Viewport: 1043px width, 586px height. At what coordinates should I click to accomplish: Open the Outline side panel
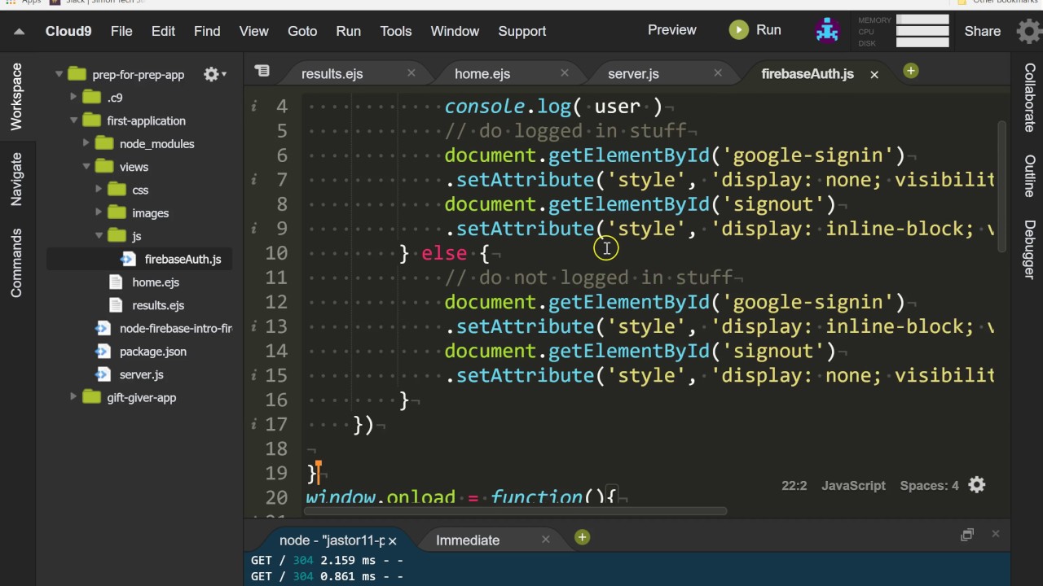point(1029,177)
